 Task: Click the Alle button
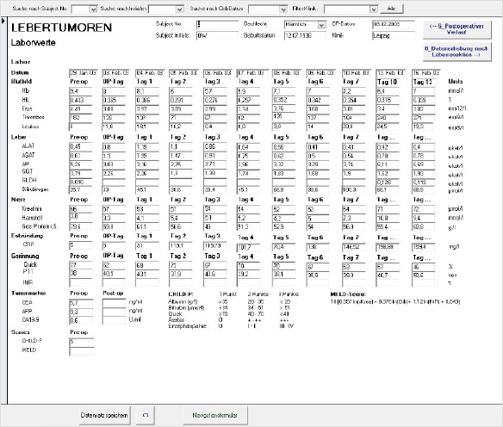pyautogui.click(x=391, y=9)
